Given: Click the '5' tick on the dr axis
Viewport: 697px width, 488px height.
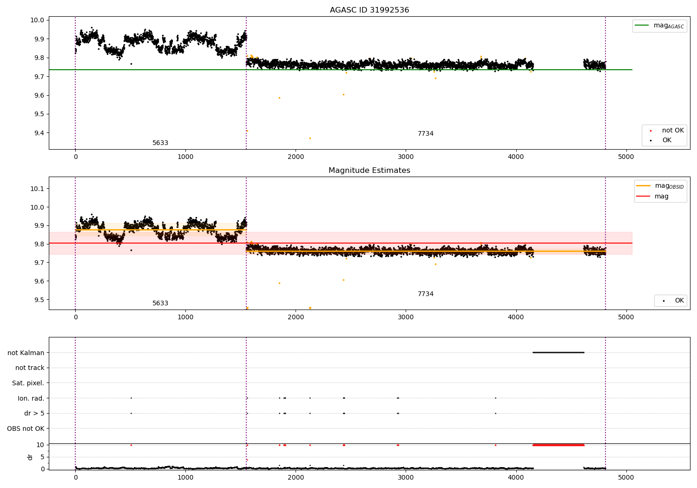Looking at the screenshot, I should pyautogui.click(x=42, y=457).
